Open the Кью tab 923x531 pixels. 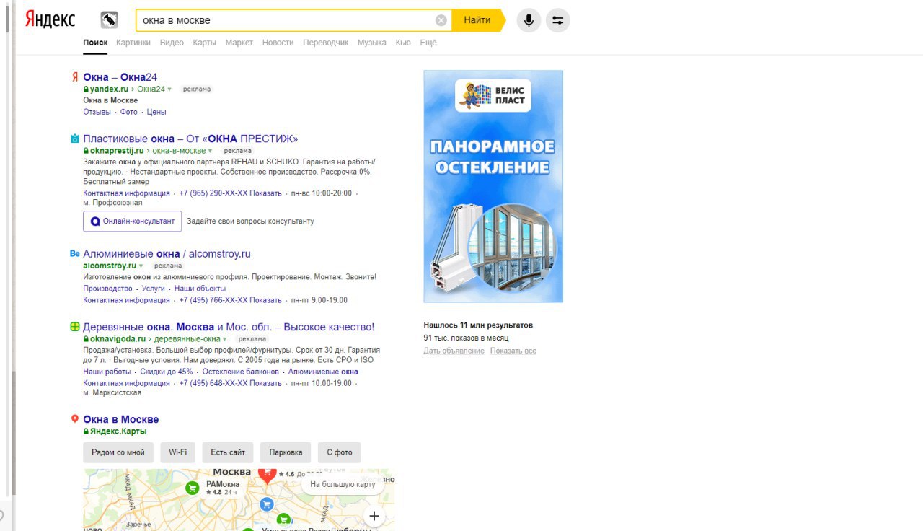[403, 43]
